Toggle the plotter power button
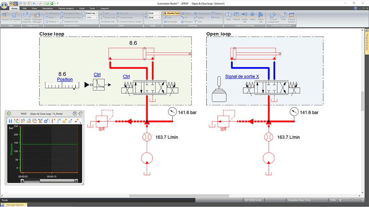Image resolution: width=369 pixels, height=207 pixels. (9, 114)
